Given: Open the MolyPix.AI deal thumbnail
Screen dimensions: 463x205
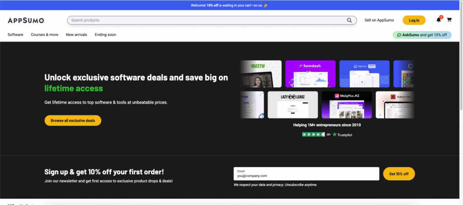Looking at the screenshot, I should click(x=347, y=105).
